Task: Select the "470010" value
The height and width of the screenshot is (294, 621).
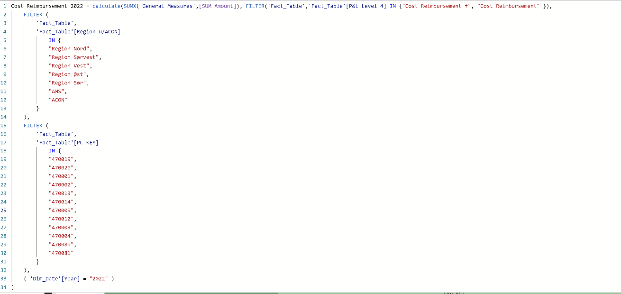Action: point(61,219)
